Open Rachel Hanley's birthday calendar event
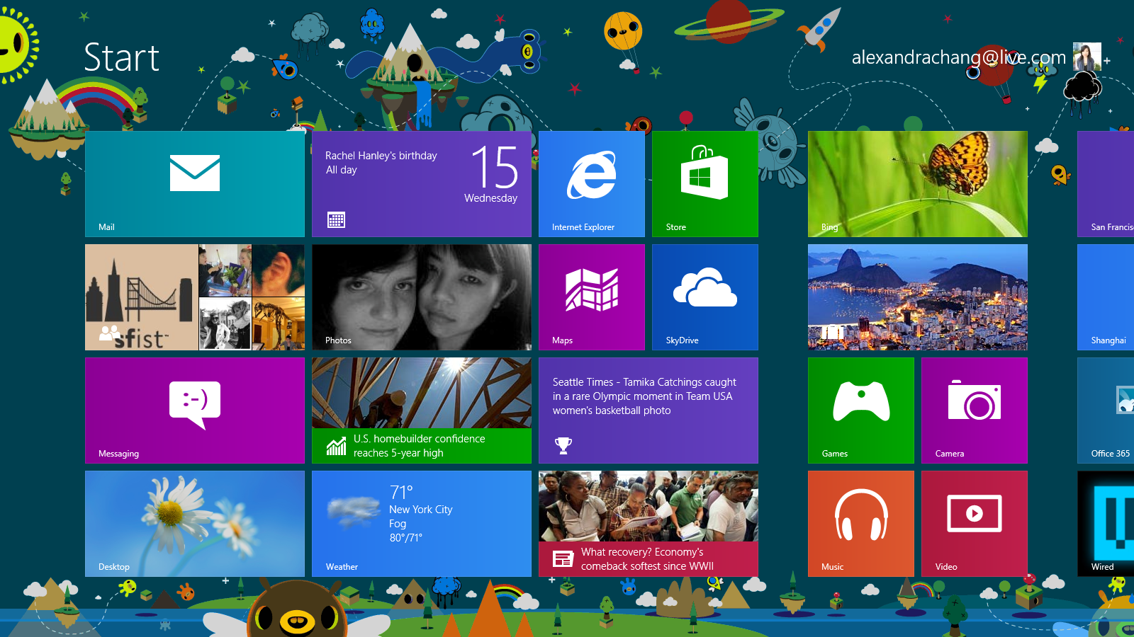1134x637 pixels. click(381, 163)
